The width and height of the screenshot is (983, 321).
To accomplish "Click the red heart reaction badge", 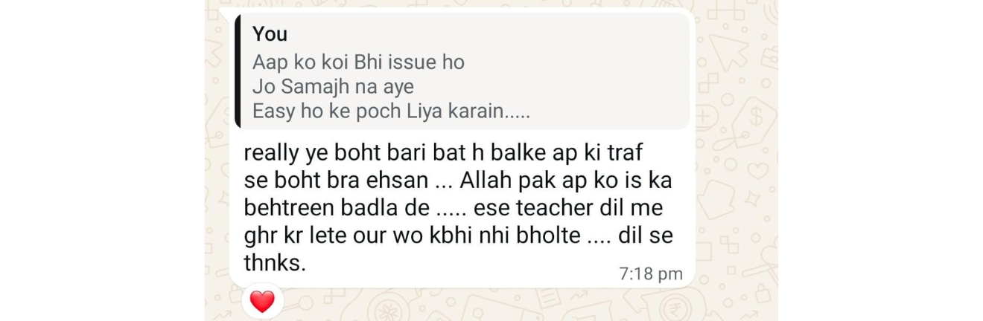I will [x=262, y=301].
